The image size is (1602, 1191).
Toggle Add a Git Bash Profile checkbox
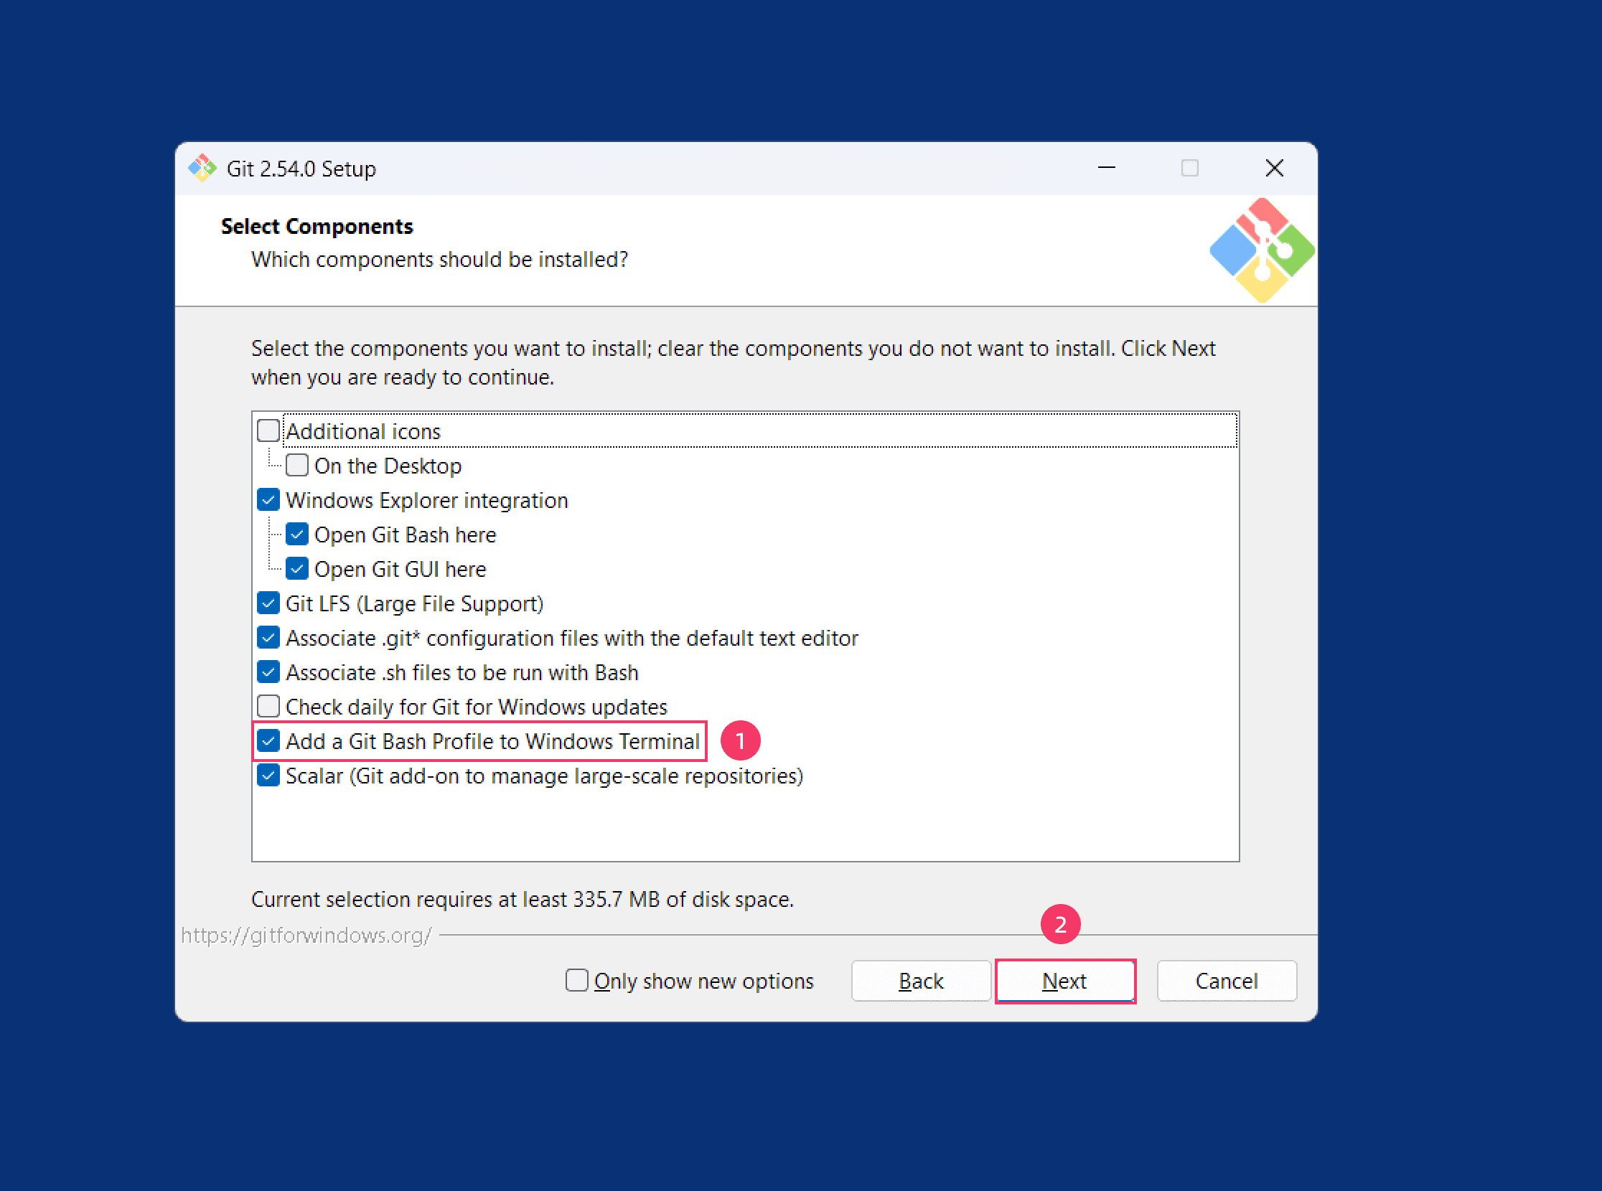(268, 741)
